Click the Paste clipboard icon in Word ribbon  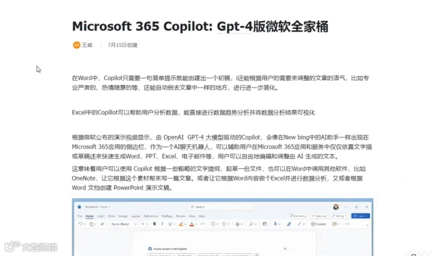[x=92, y=224]
